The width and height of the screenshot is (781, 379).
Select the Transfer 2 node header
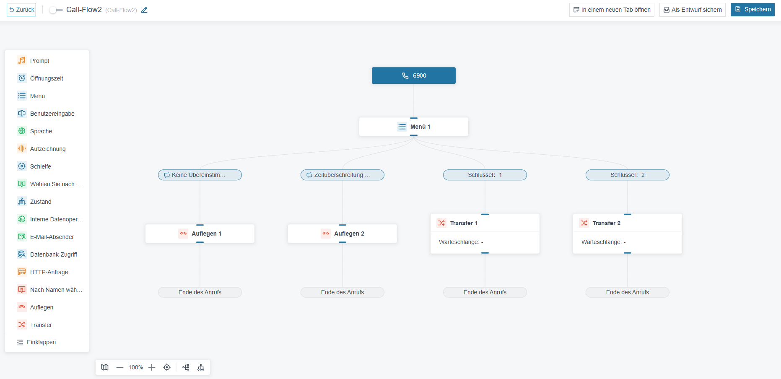[628, 223]
